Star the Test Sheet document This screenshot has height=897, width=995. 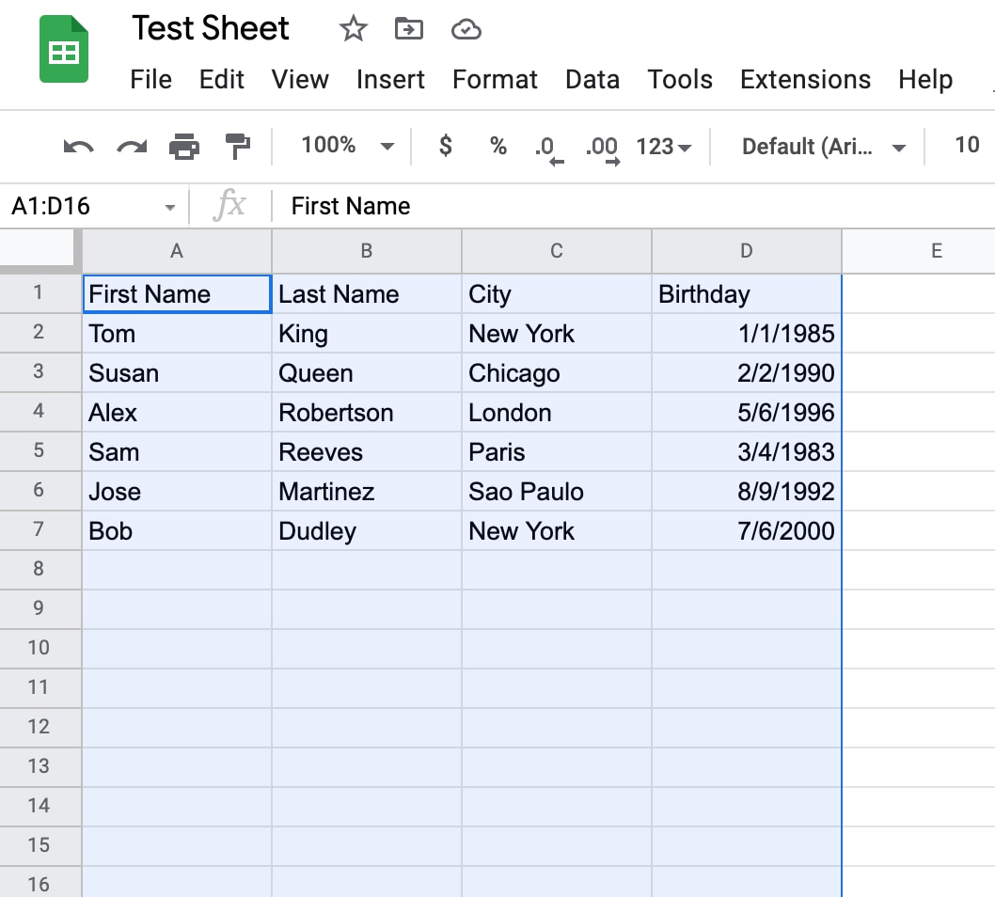[353, 29]
